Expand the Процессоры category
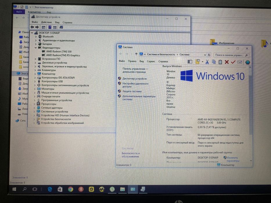Viewport: 271px width, 203px height. (34, 104)
